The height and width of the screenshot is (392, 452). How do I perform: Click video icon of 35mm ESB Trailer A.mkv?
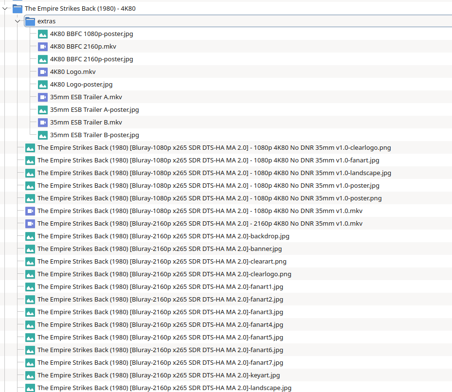tap(43, 97)
